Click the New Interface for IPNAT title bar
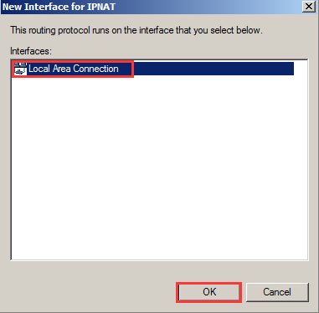 [151, 7]
